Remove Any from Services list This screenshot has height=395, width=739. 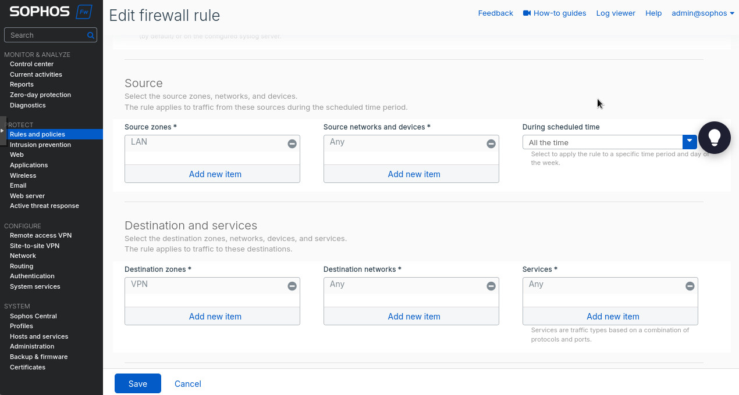(690, 286)
